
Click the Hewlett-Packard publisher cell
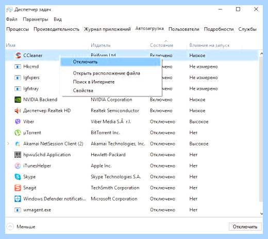coord(108,155)
